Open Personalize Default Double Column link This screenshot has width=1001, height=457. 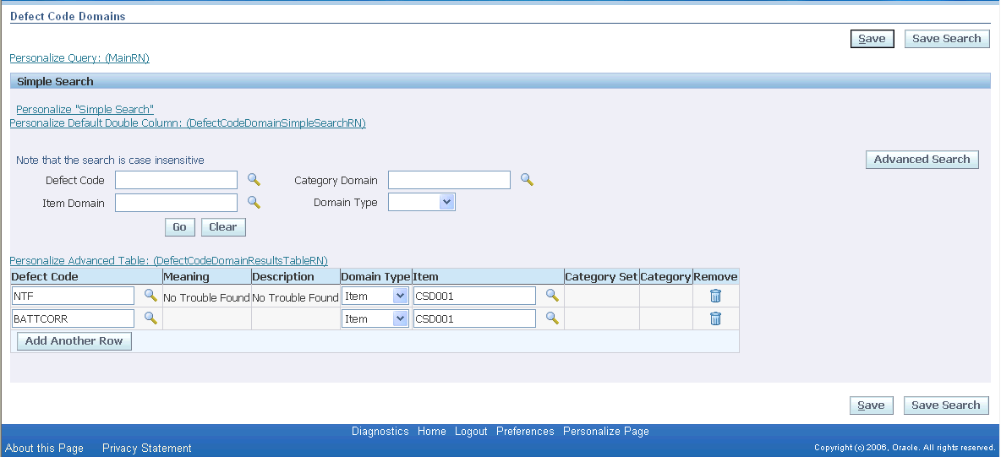pos(188,122)
